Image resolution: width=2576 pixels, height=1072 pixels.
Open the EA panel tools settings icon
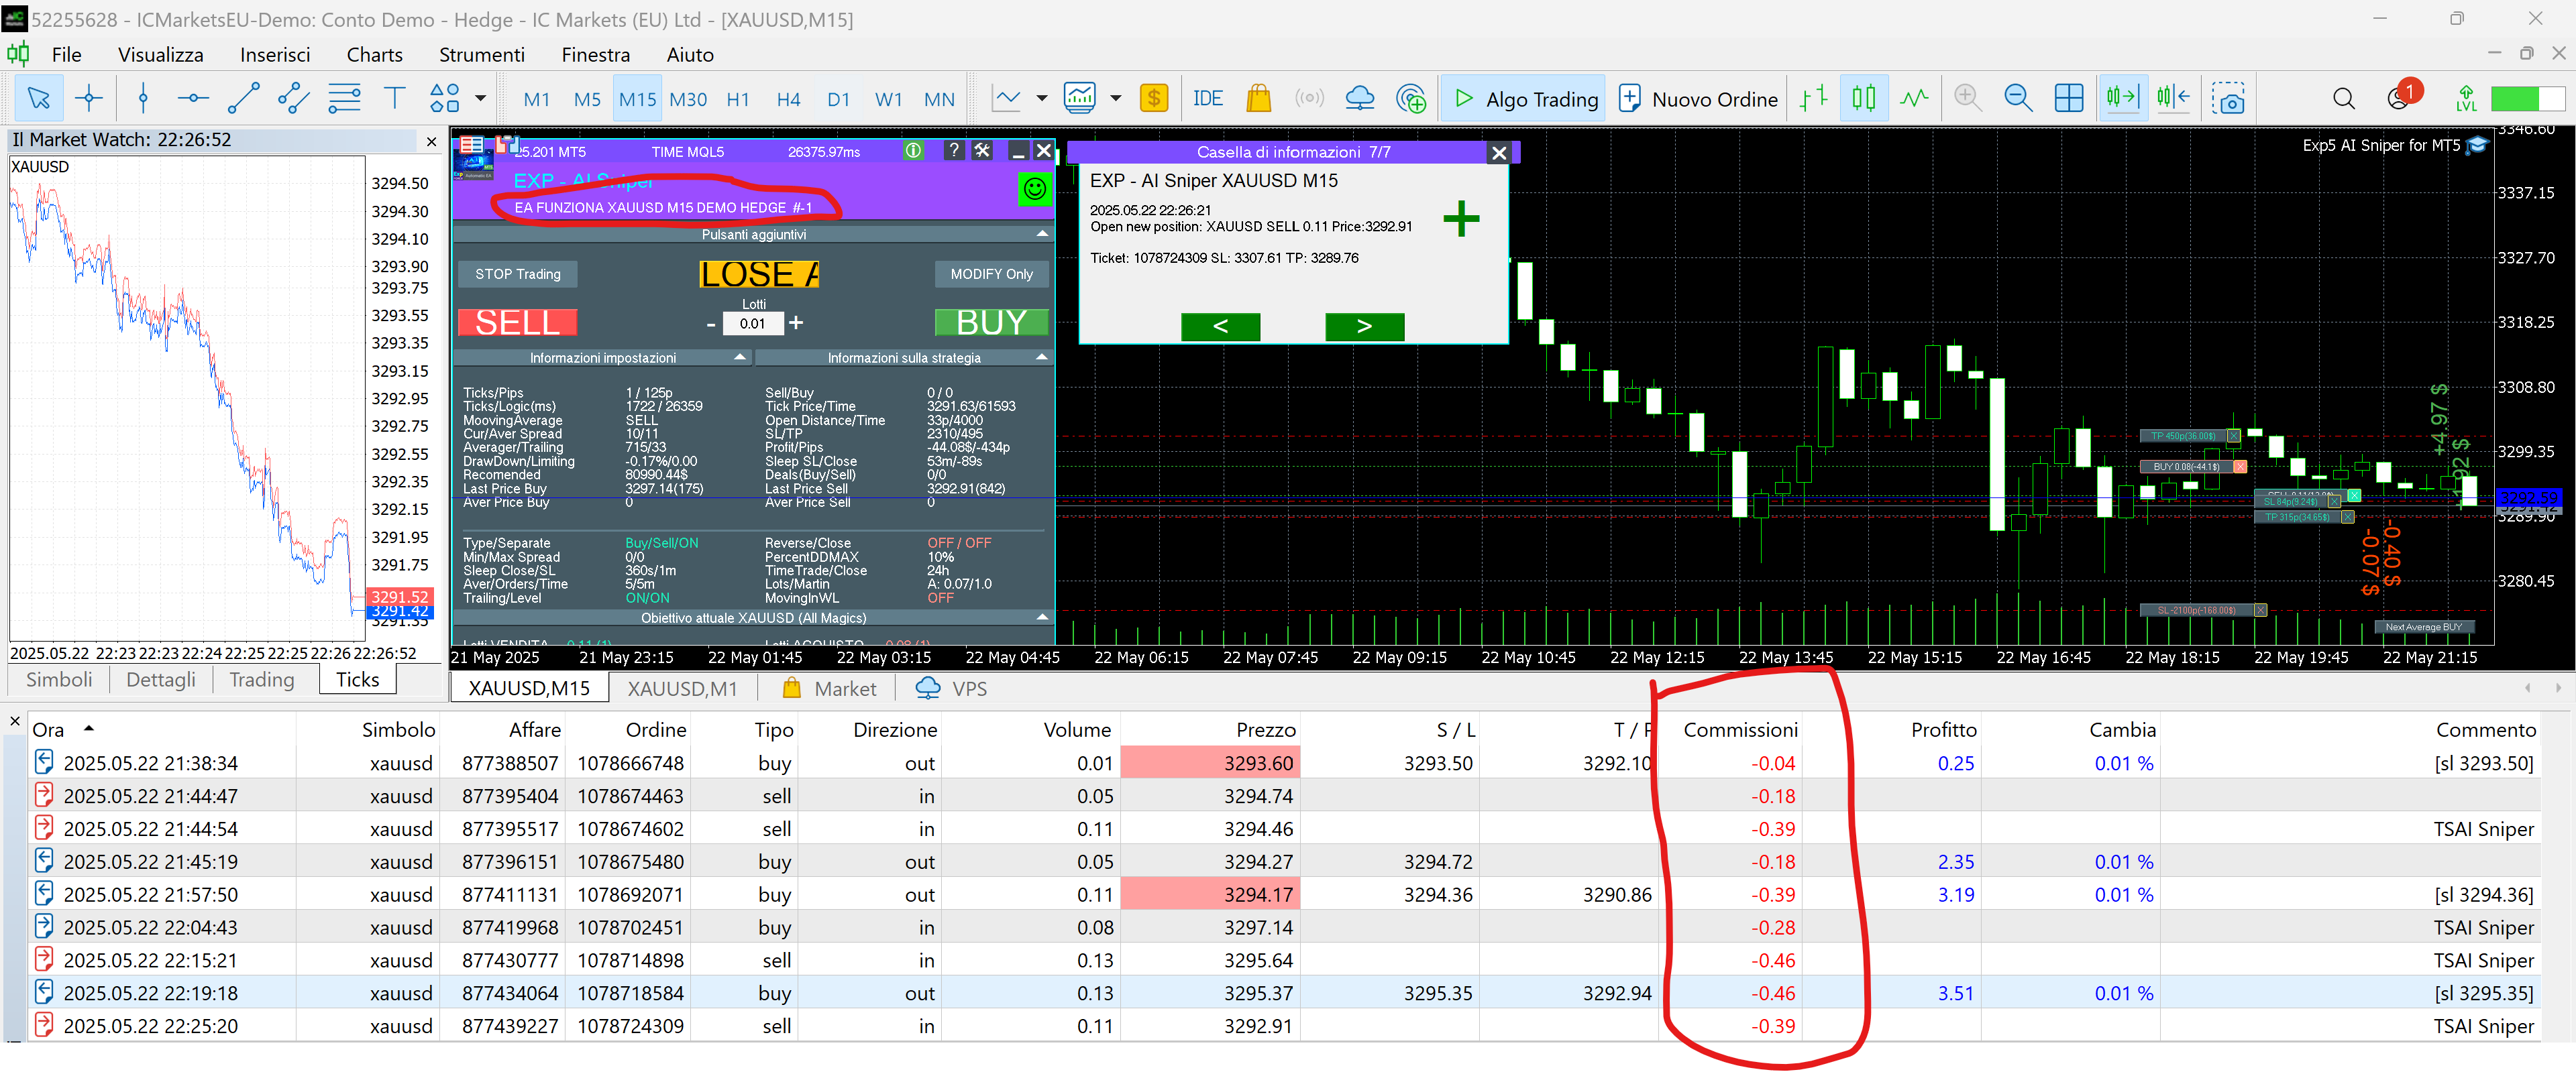(983, 151)
